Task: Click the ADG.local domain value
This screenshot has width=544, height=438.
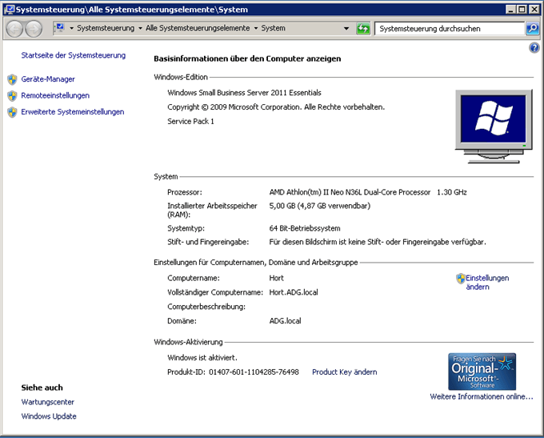Action: point(285,321)
